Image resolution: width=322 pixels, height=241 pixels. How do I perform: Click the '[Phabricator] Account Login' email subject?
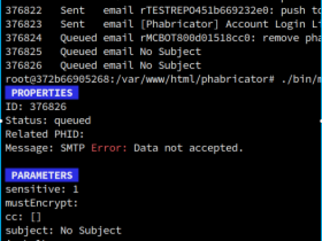coord(223,24)
